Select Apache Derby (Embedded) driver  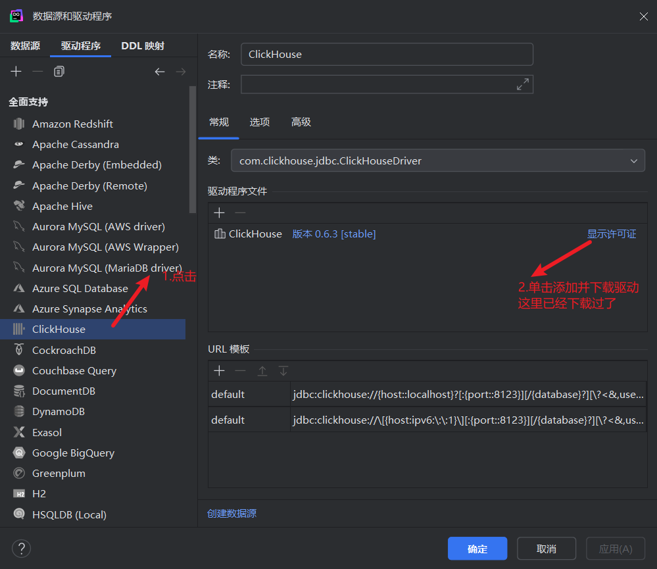pos(93,164)
